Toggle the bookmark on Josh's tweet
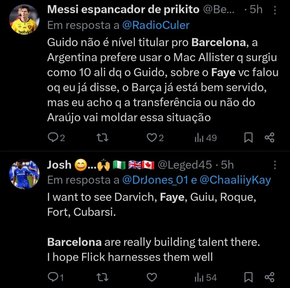The width and height of the screenshot is (290, 288). [x=249, y=277]
